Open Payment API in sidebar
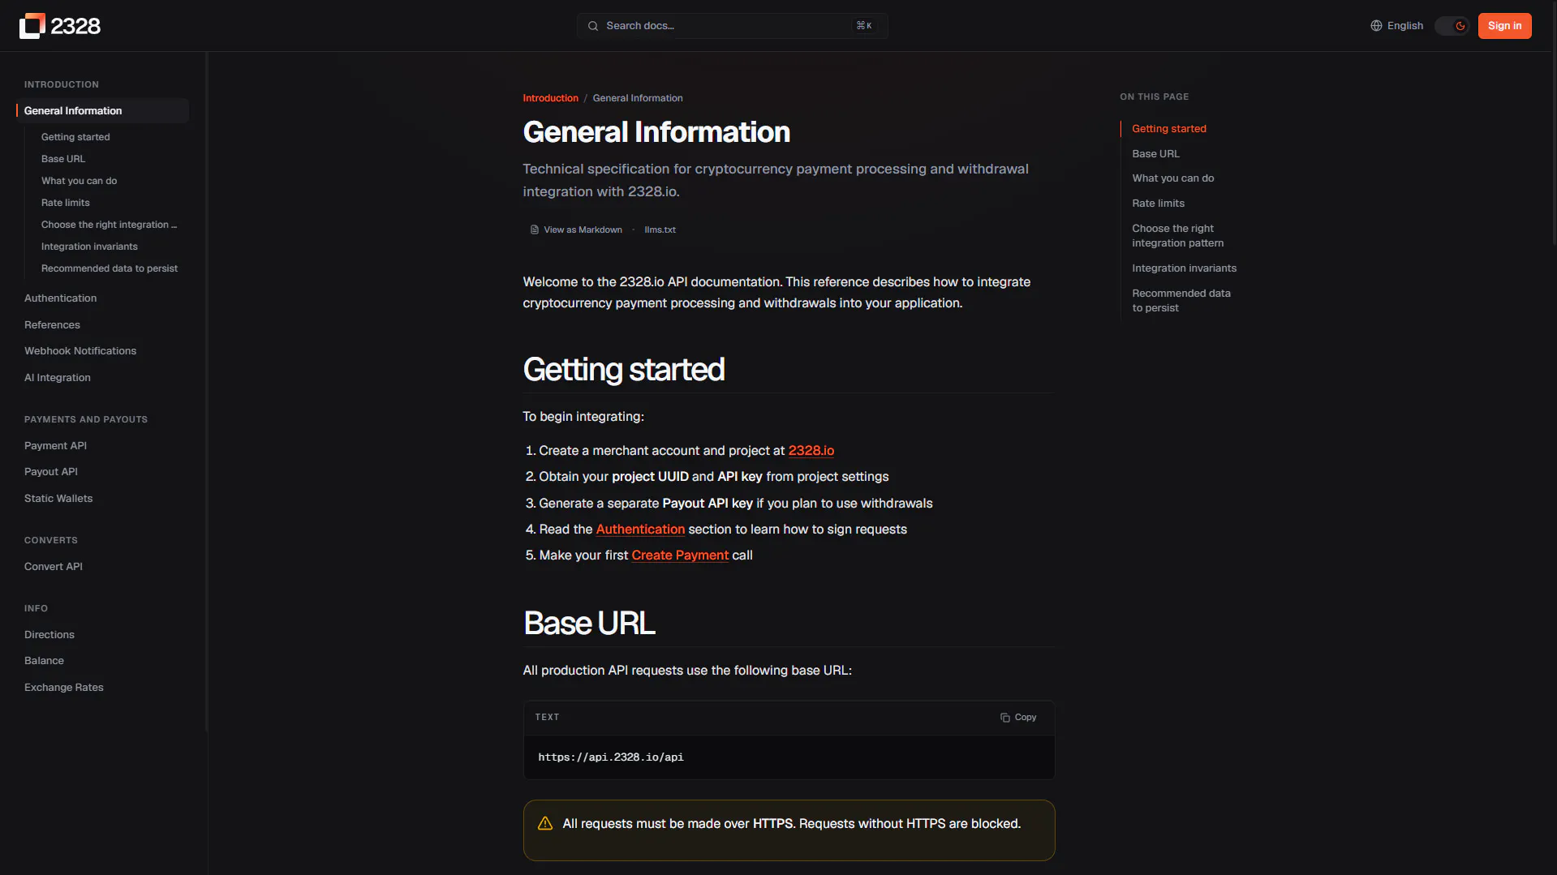This screenshot has height=875, width=1557. pyautogui.click(x=55, y=446)
